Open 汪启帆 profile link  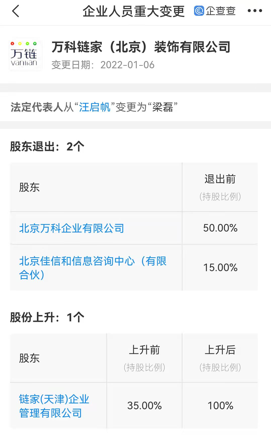95,107
